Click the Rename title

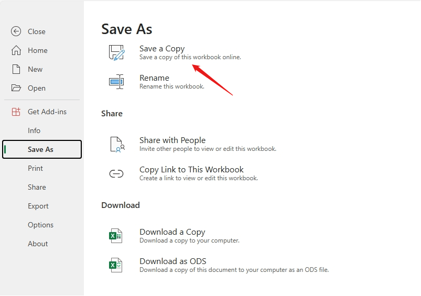[154, 78]
